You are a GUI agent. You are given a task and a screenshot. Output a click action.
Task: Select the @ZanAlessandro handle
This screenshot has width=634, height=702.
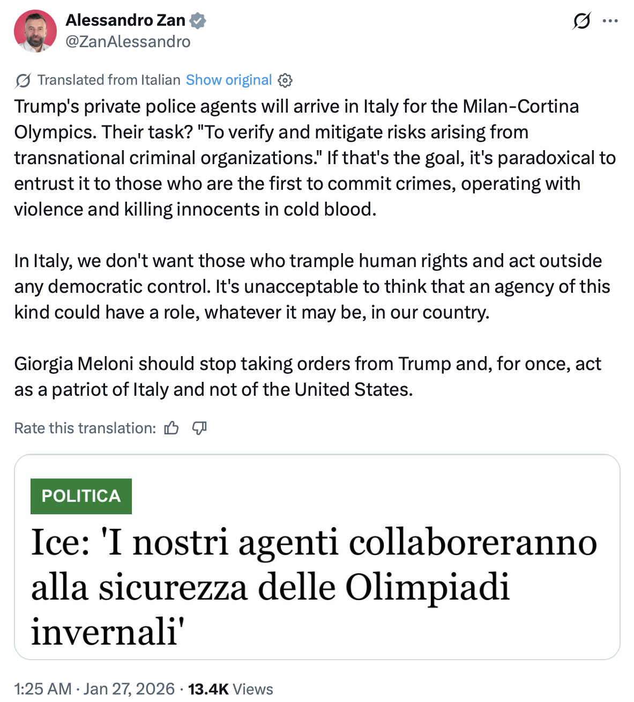(128, 41)
